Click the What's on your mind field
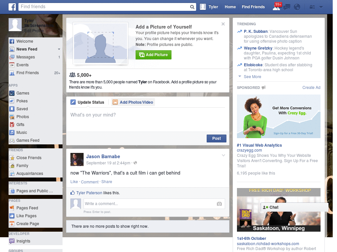 point(147,115)
